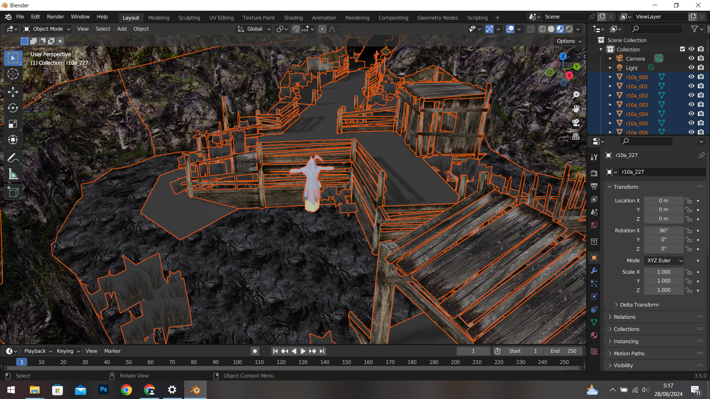The height and width of the screenshot is (399, 710).
Task: Hide Camera in viewport with eye
Action: [x=691, y=58]
